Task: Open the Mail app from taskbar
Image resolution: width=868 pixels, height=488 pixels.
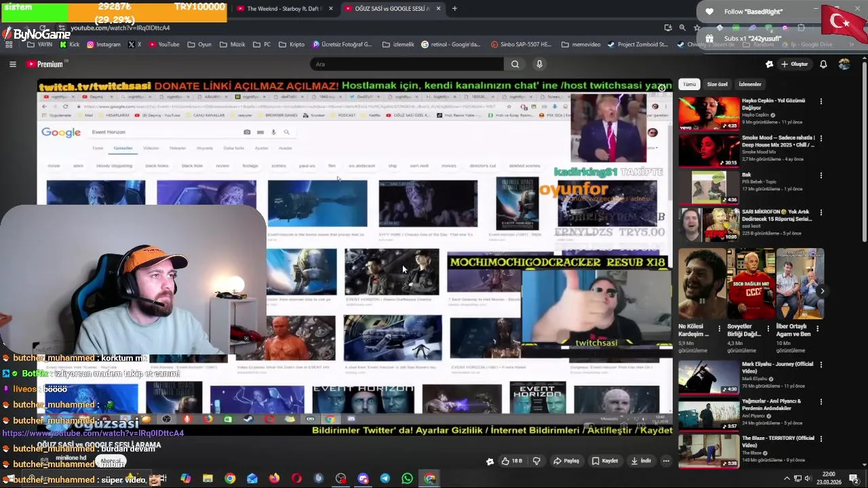Action: (252, 479)
